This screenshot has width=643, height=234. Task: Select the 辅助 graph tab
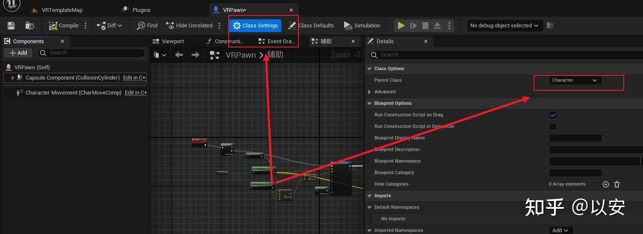click(x=326, y=41)
